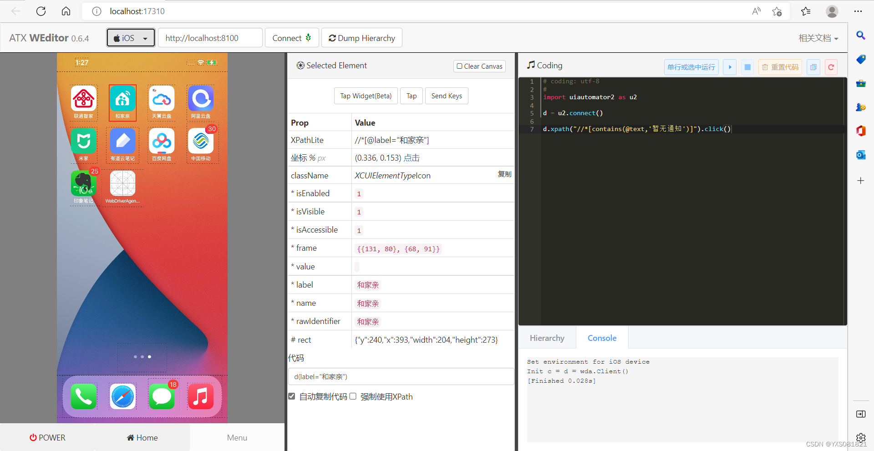Run the code with the play icon
This screenshot has width=874, height=451.
pos(729,67)
